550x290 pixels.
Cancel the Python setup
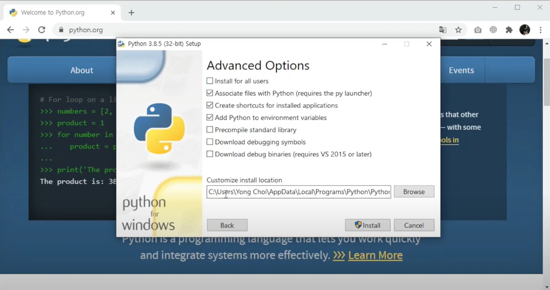[414, 225]
